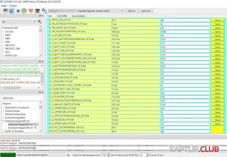Click the Can timeout input field
The width and height of the screenshot is (227, 157).
pos(143,155)
